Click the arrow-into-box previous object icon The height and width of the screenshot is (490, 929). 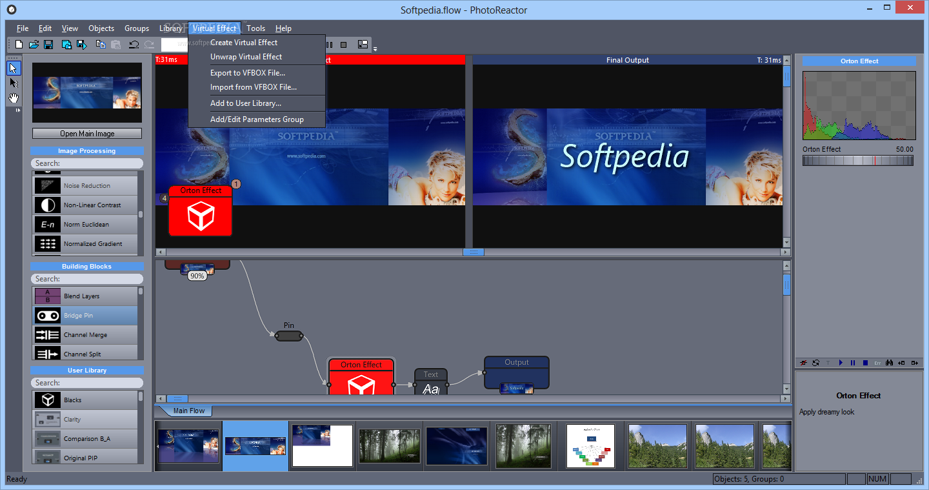click(x=901, y=363)
